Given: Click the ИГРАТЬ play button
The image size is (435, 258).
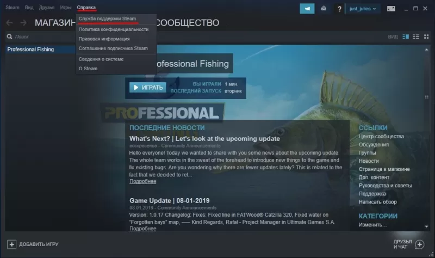Looking at the screenshot, I should click(148, 88).
